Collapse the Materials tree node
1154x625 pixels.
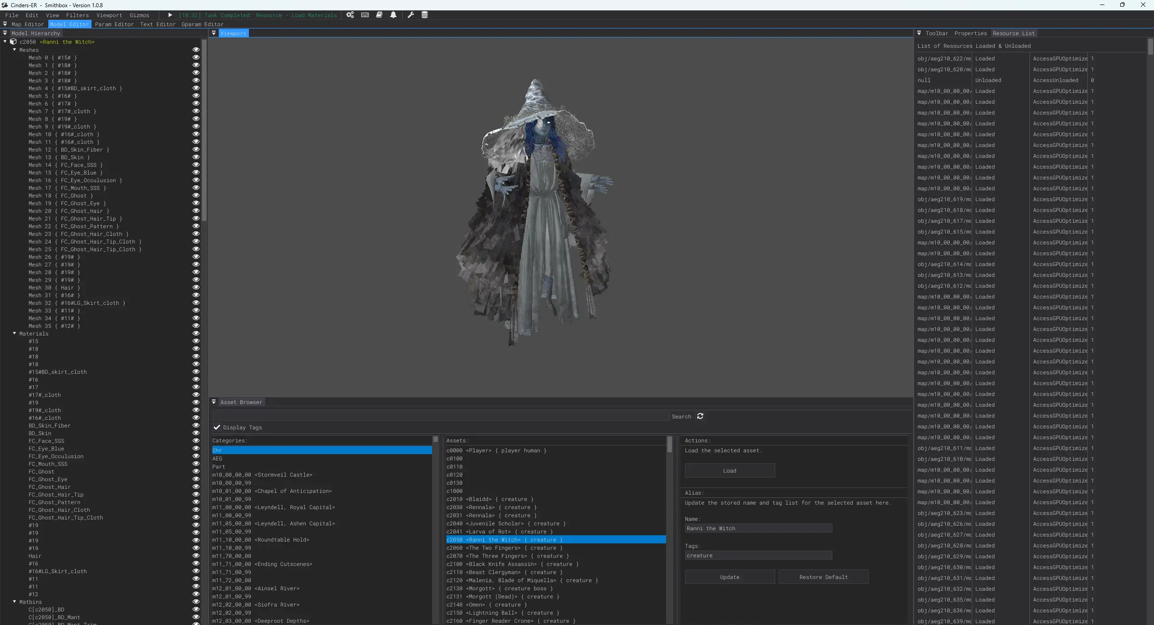coord(14,333)
